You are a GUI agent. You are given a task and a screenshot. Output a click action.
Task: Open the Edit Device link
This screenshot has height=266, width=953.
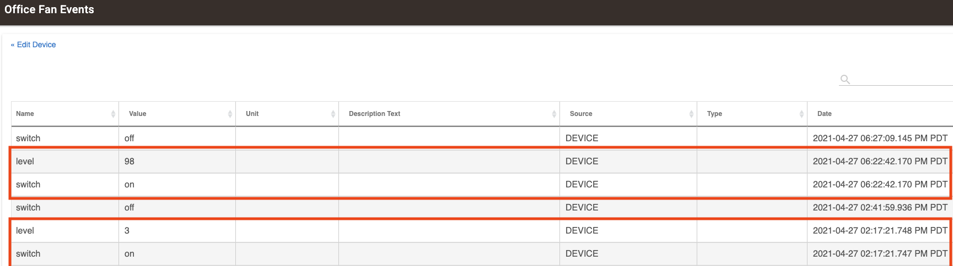(34, 45)
